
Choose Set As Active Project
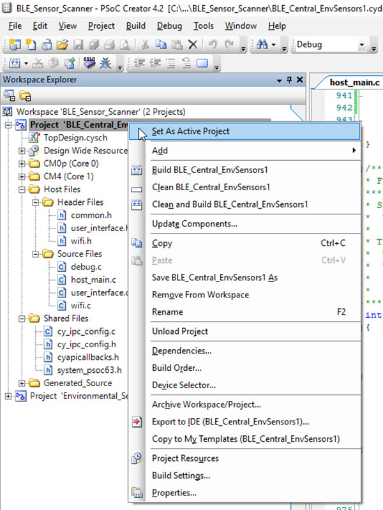pyautogui.click(x=244, y=131)
